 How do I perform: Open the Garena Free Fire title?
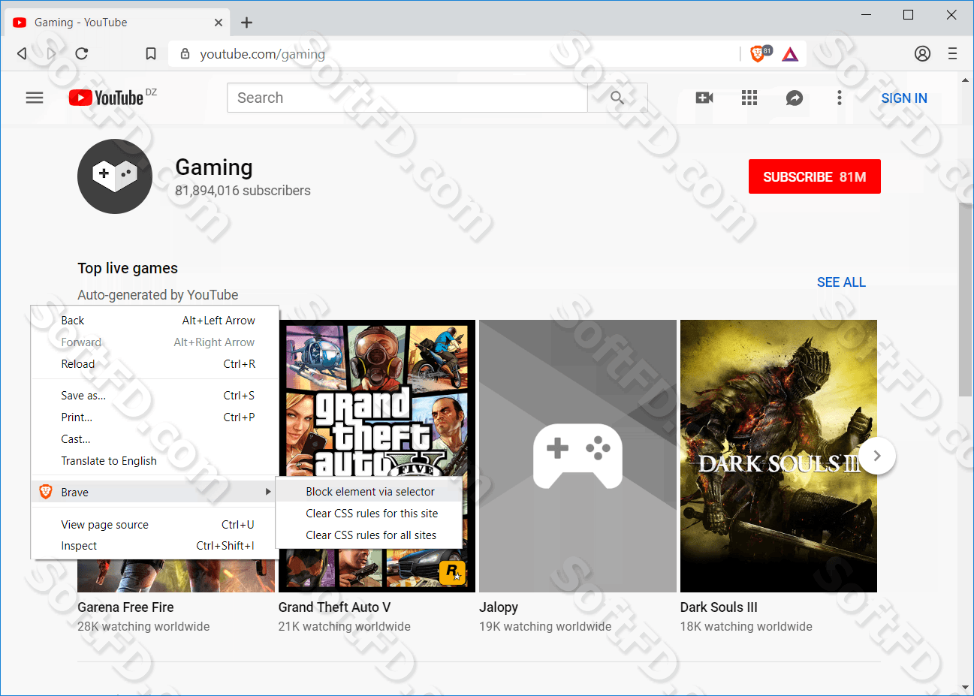[125, 607]
